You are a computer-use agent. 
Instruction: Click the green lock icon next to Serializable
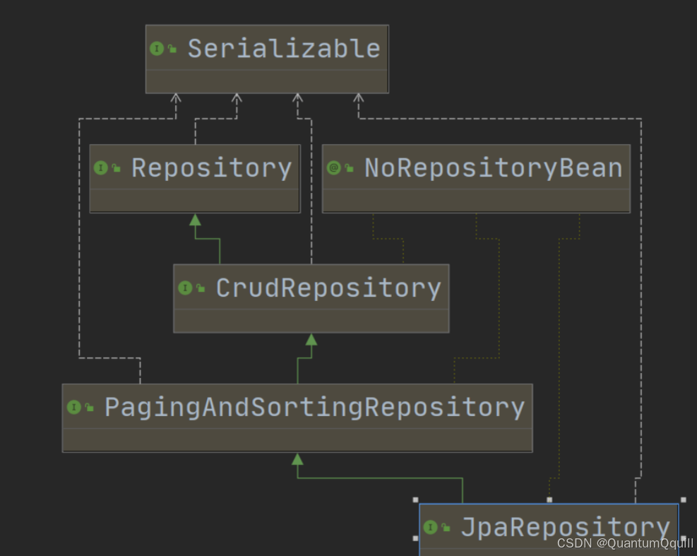pyautogui.click(x=172, y=49)
